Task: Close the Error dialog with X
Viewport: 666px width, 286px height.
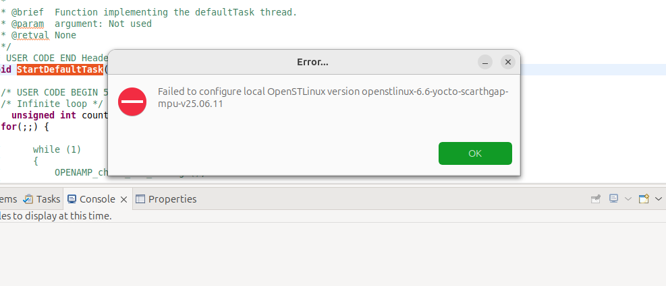Action: pos(508,62)
